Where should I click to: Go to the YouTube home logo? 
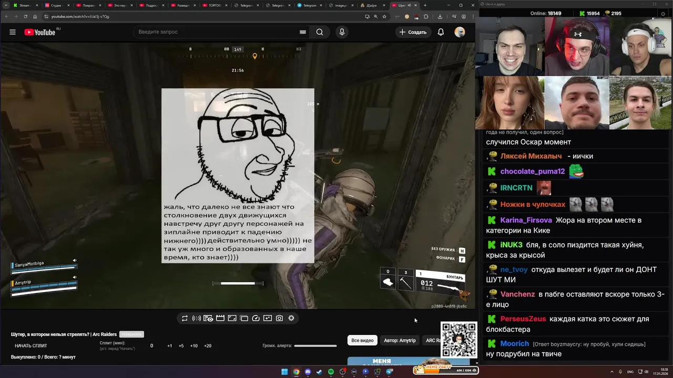click(x=40, y=32)
